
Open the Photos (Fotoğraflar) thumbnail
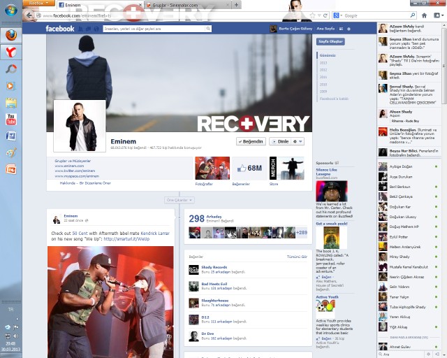212,168
